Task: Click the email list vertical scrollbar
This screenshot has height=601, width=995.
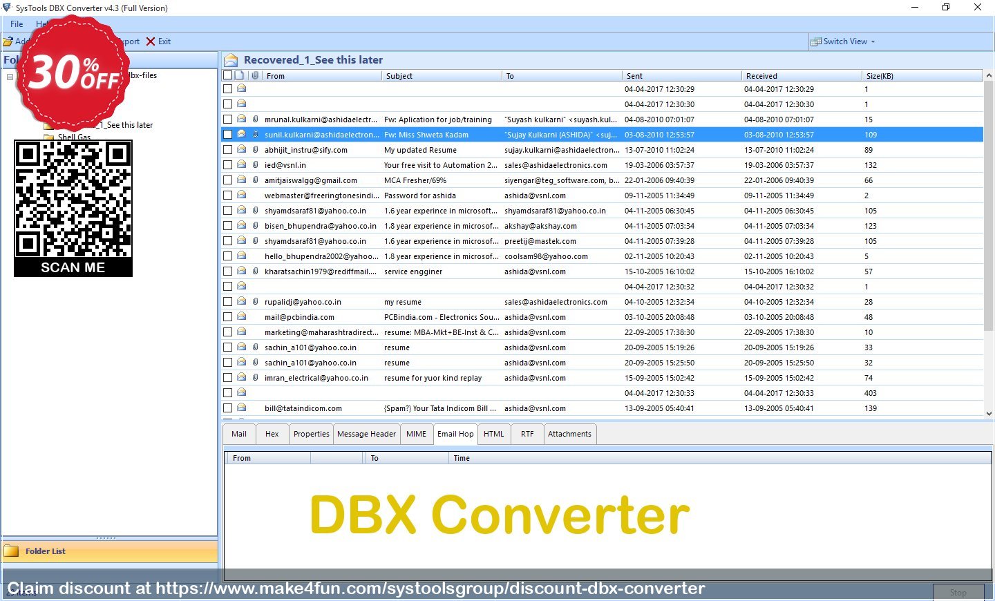Action: point(989,207)
